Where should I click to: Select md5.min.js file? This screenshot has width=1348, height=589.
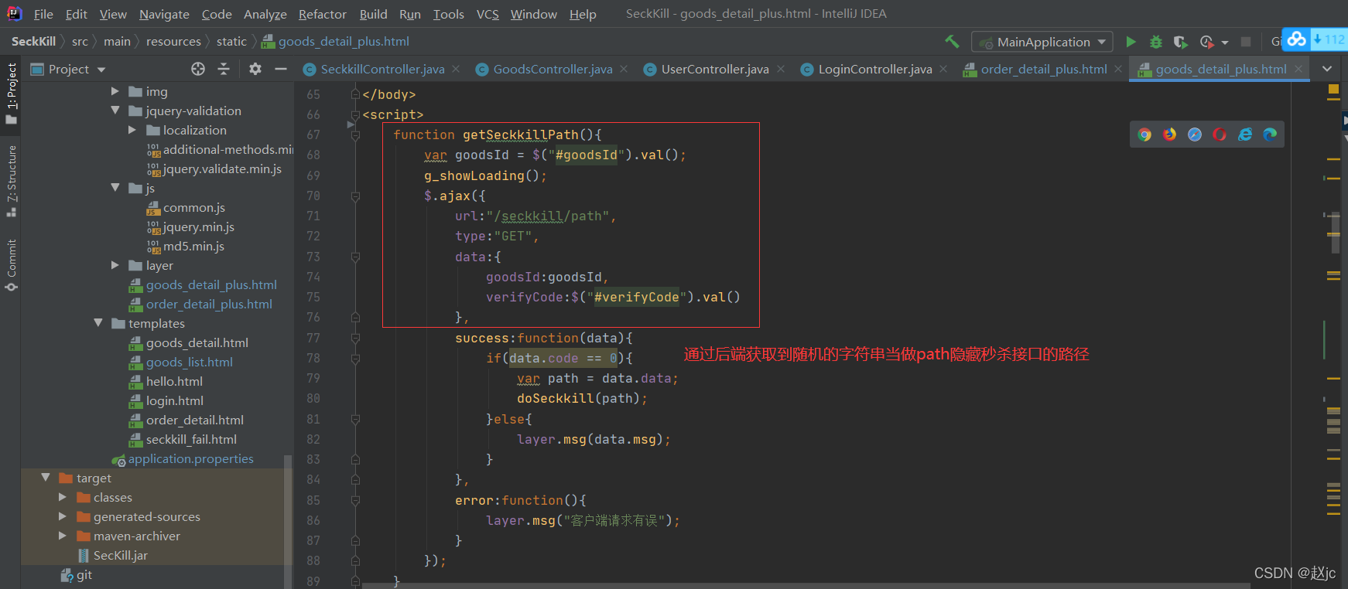click(x=193, y=246)
